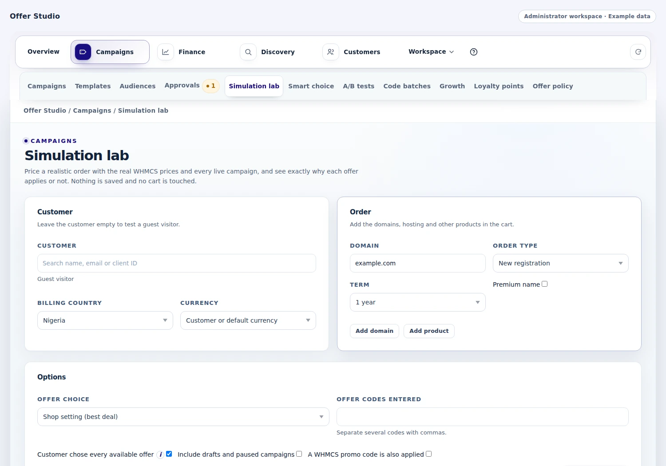Click the Customers people icon

point(331,52)
